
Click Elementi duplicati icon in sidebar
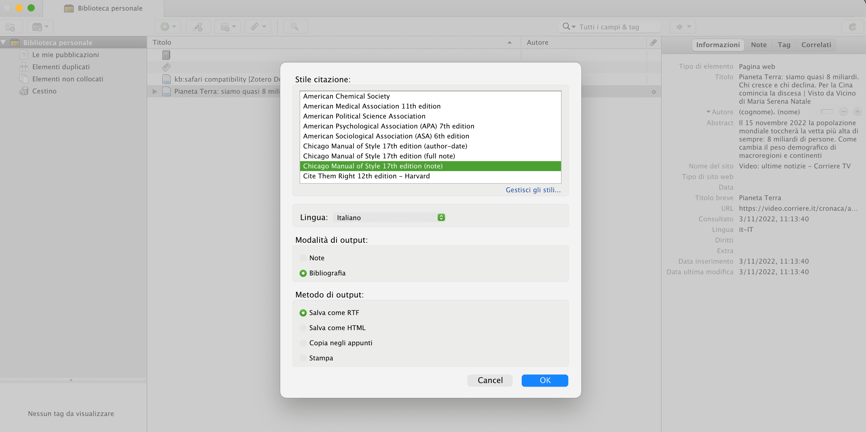(24, 67)
